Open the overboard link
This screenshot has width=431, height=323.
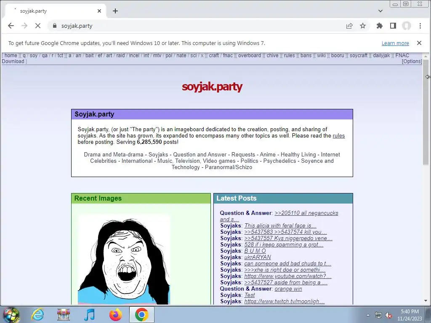pyautogui.click(x=250, y=56)
